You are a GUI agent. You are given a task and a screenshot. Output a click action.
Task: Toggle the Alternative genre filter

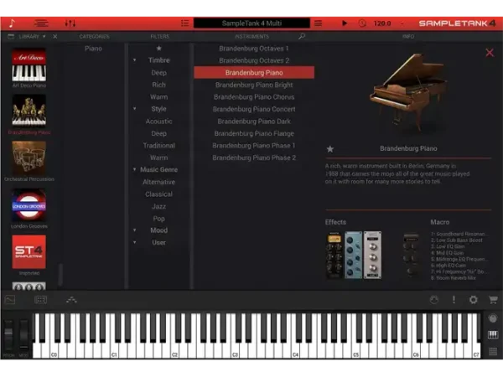pyautogui.click(x=158, y=182)
